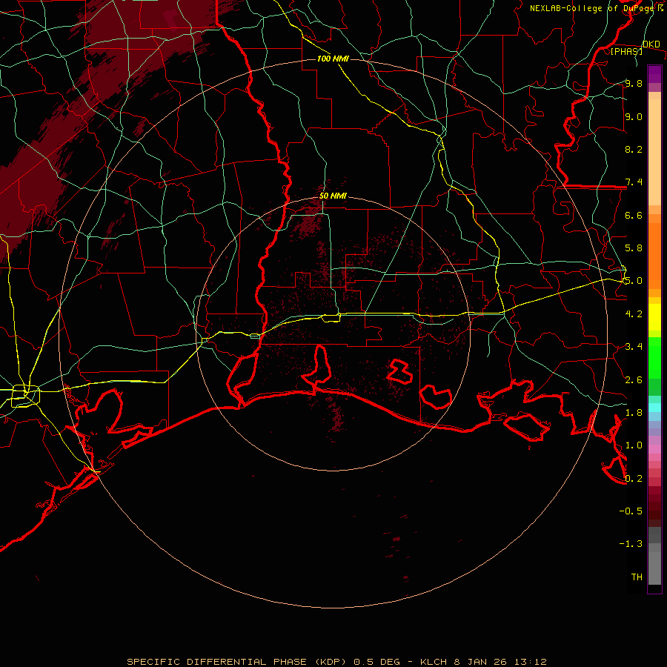Click the 5.8 scale value

pos(634,248)
